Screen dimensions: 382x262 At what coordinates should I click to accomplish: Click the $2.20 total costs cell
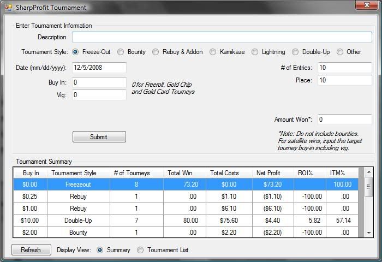pos(229,233)
